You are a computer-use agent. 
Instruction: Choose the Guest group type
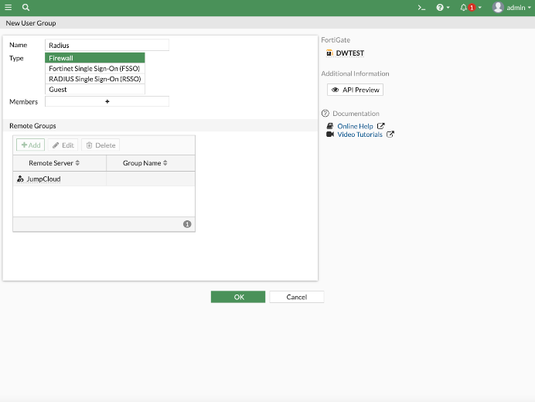tap(95, 90)
